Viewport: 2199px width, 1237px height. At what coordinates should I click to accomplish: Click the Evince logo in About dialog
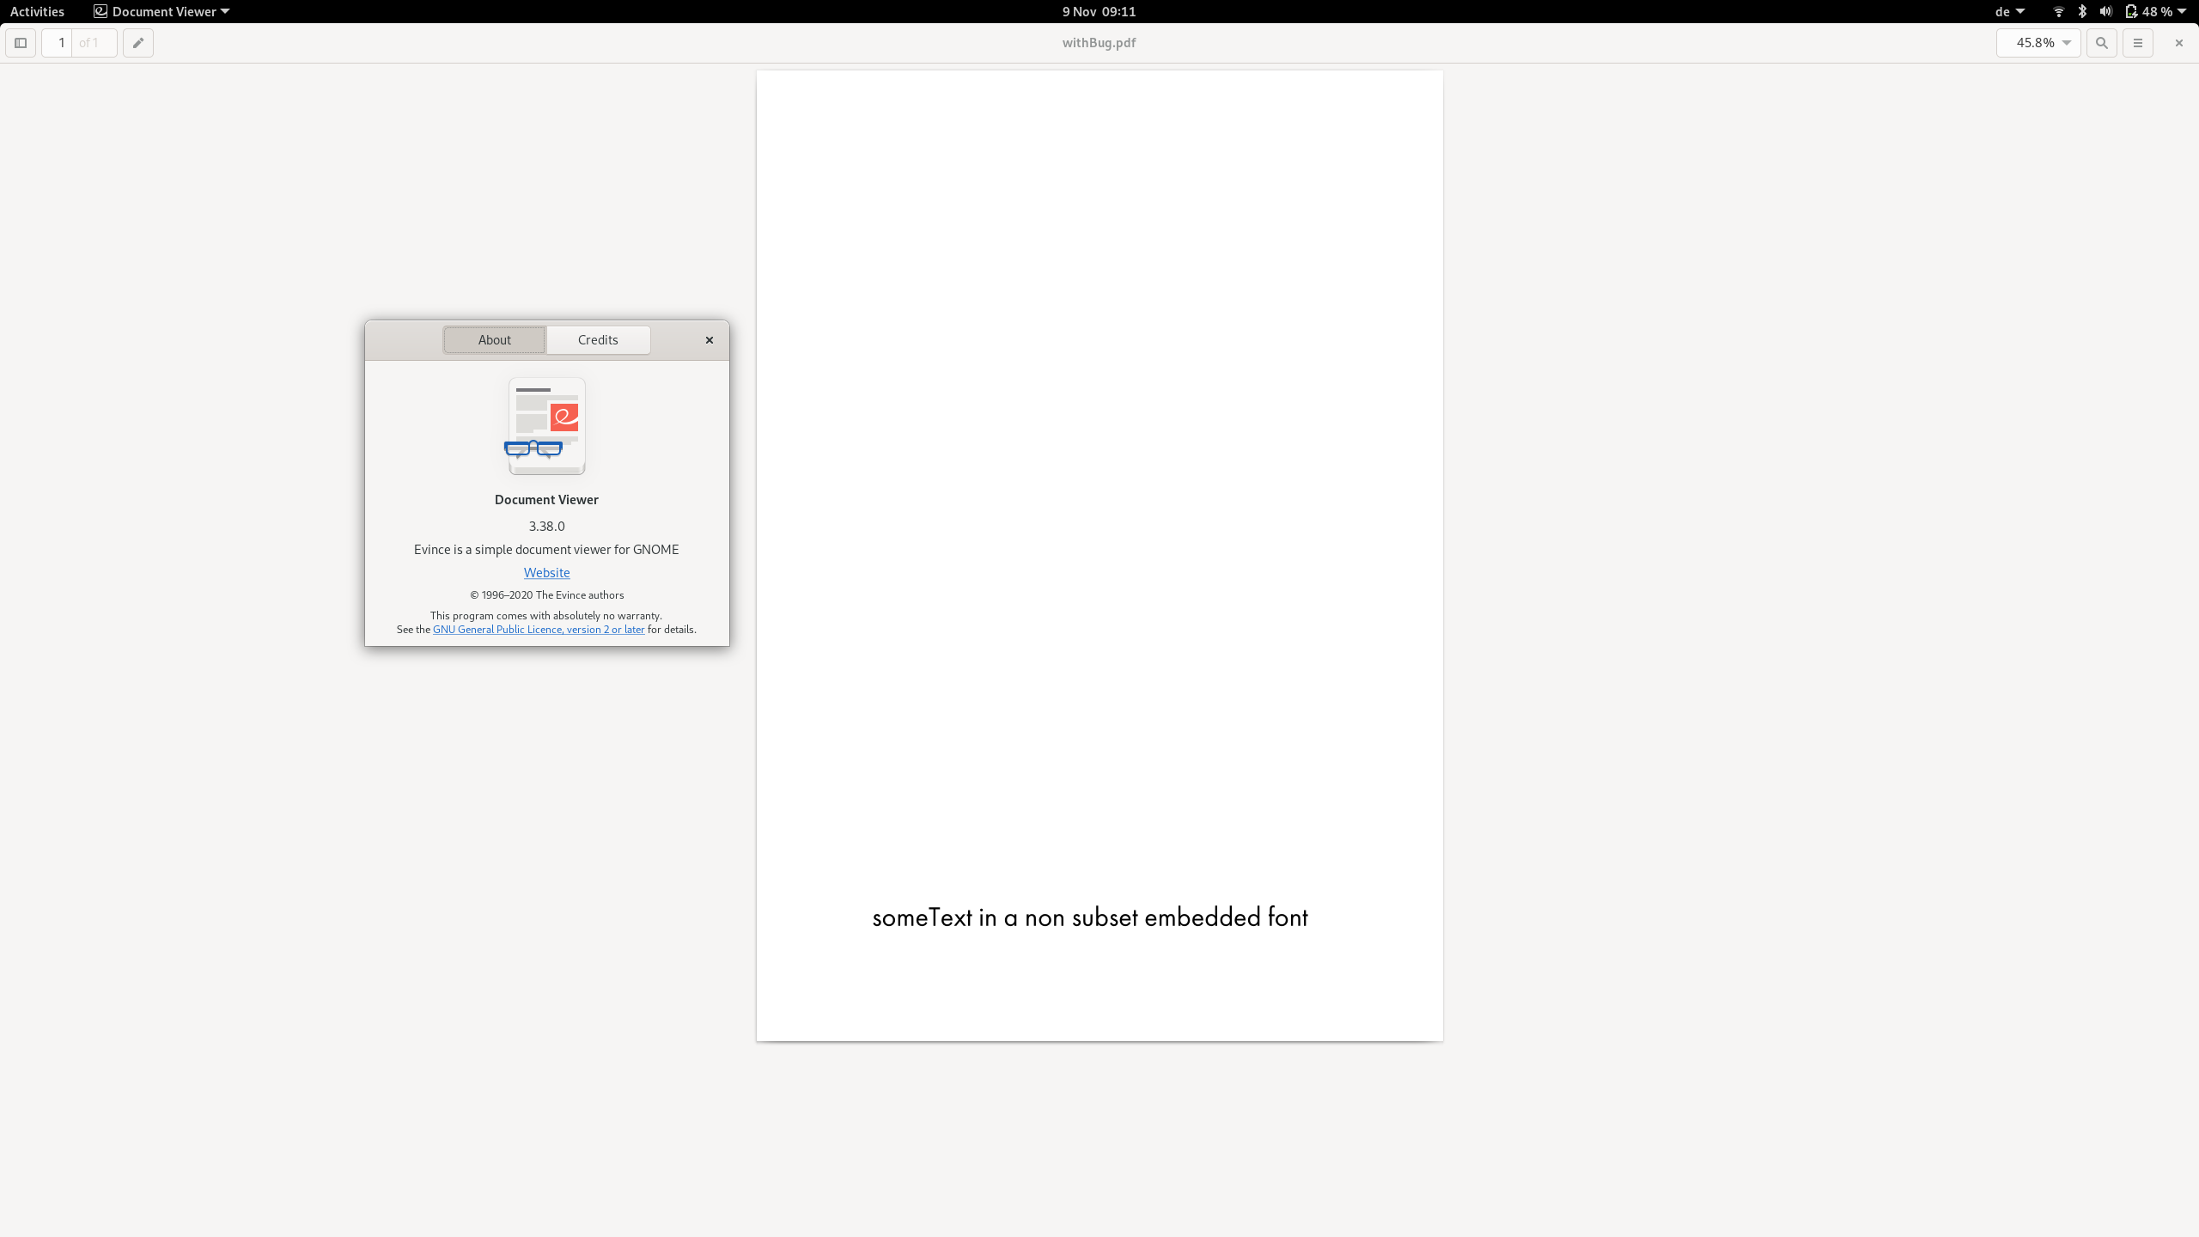(546, 426)
